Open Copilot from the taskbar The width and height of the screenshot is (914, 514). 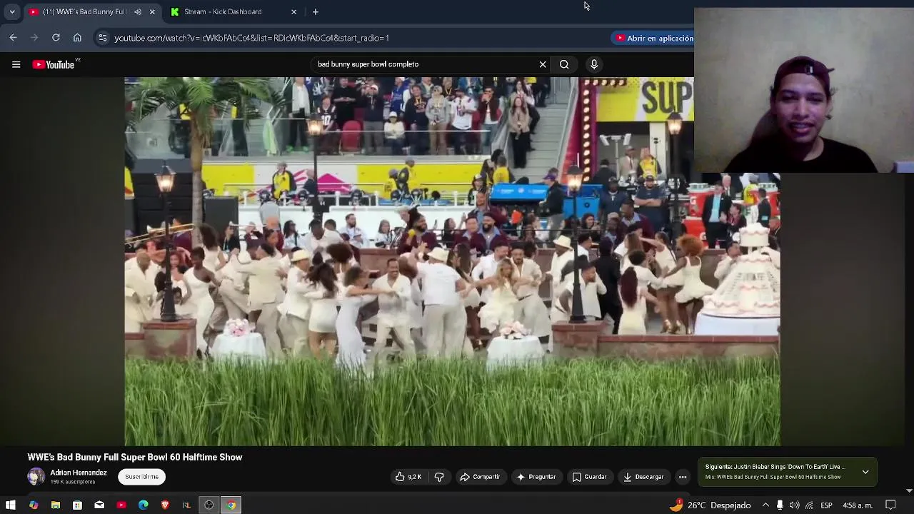[34, 505]
